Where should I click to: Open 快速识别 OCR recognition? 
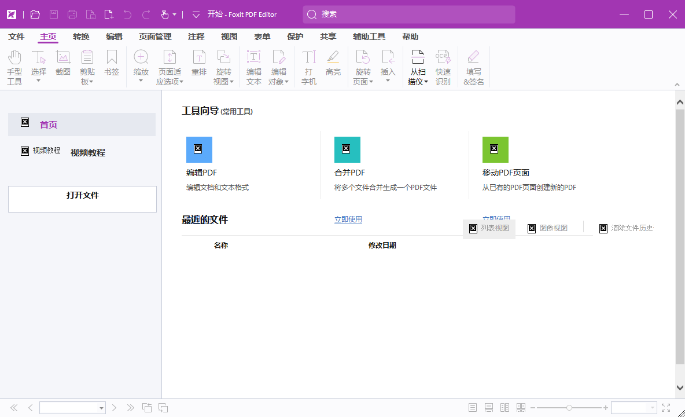click(x=443, y=67)
